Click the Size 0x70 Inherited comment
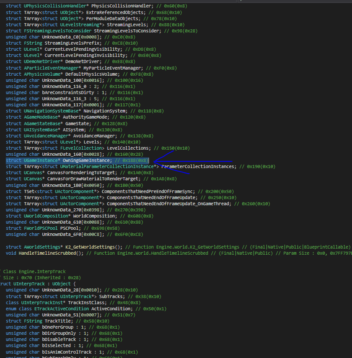Viewport: 352px width, 358px height. [x=41, y=278]
